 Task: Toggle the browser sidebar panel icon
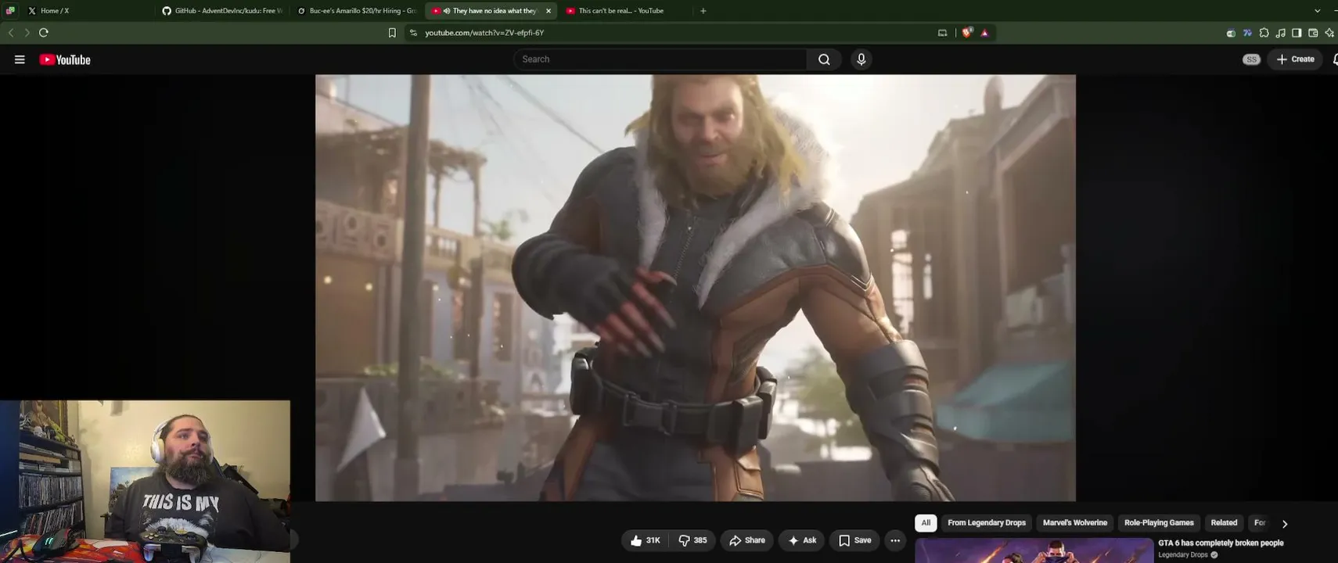pos(1297,33)
